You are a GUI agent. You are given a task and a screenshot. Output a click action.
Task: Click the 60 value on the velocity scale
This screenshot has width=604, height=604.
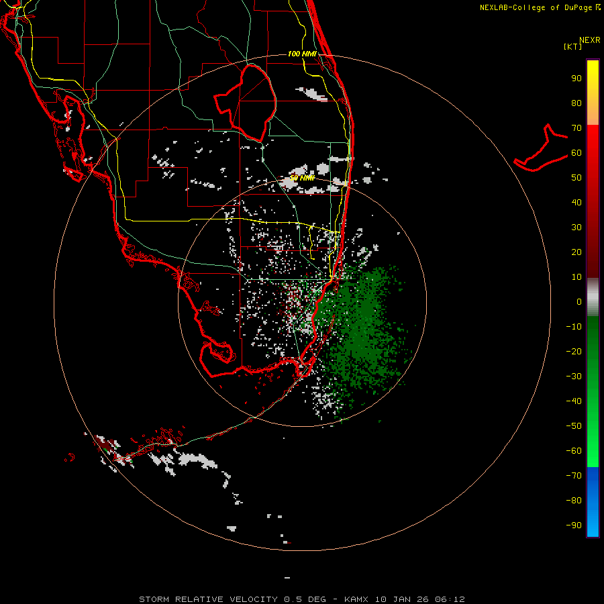[x=576, y=153]
